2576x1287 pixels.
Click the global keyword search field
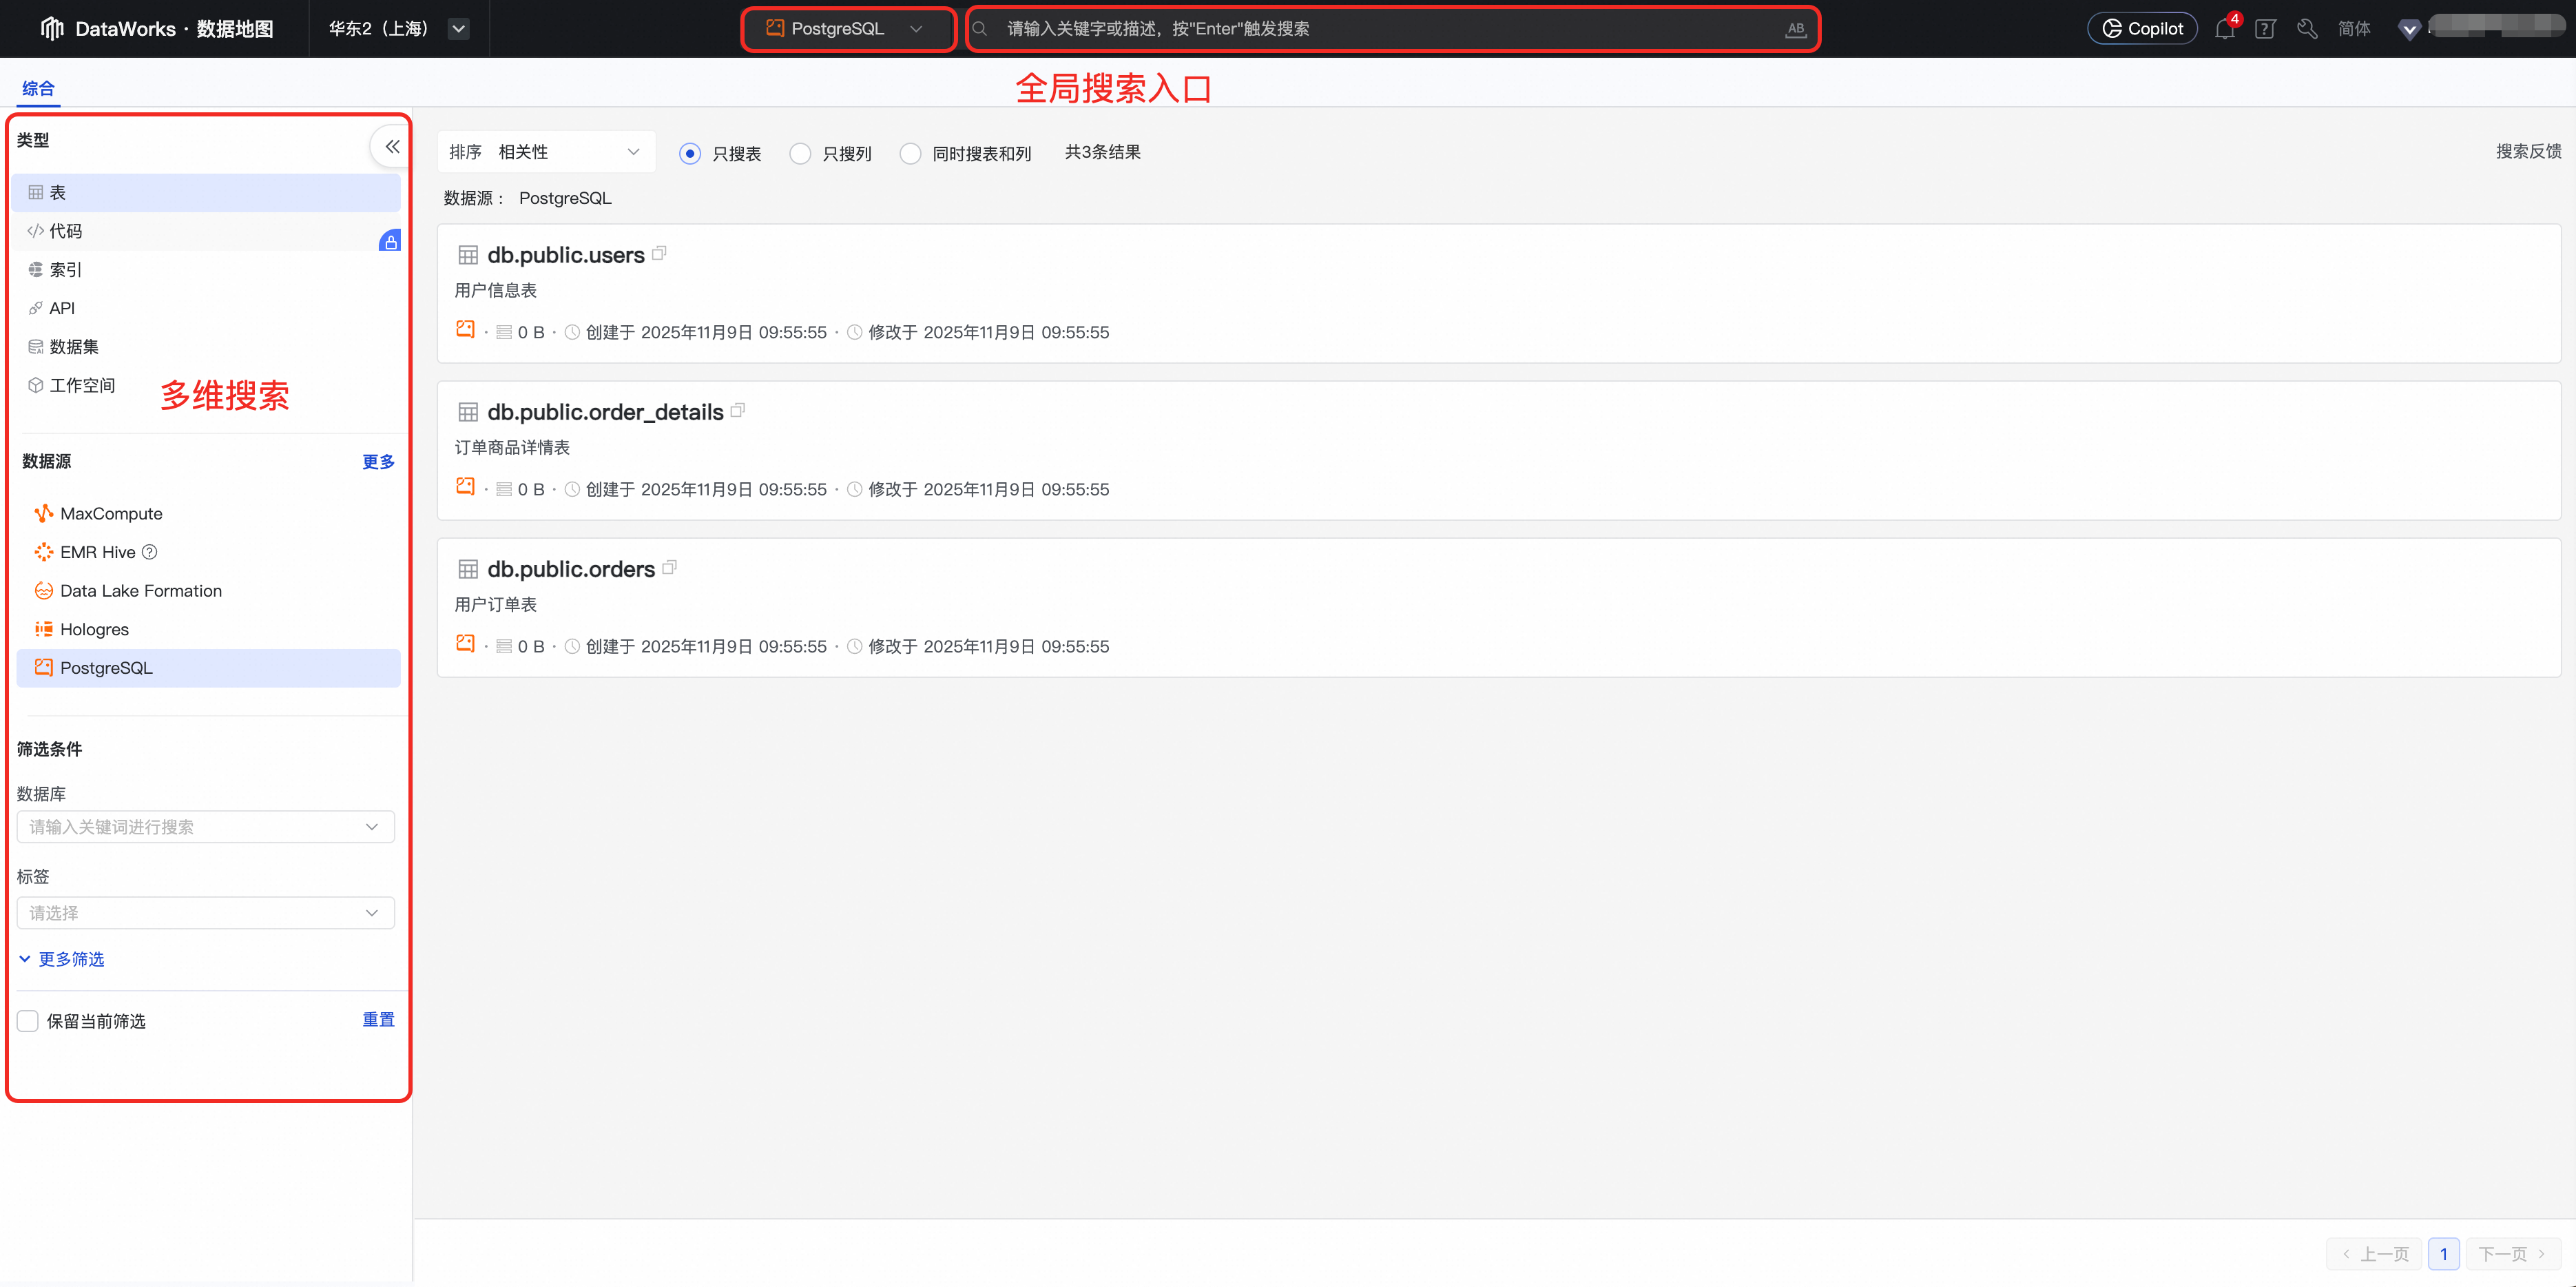point(1380,29)
